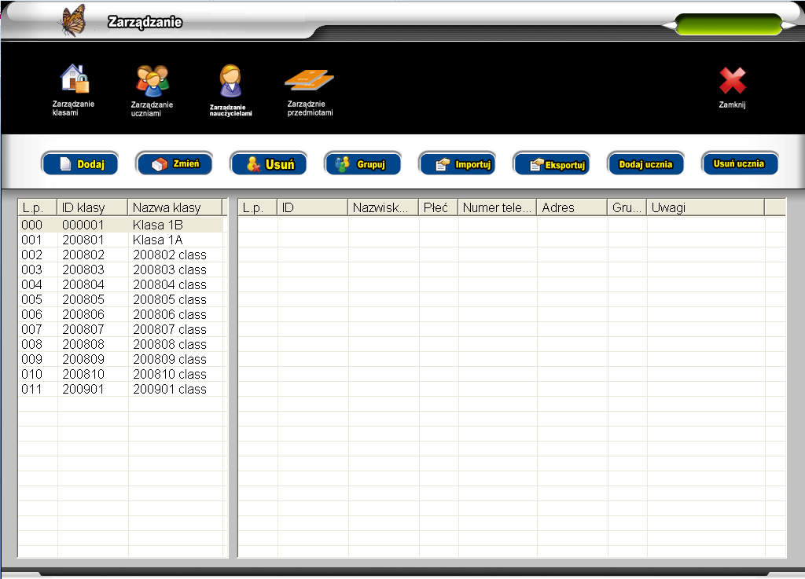Select the 200804 class row
805x579 pixels.
tap(122, 284)
